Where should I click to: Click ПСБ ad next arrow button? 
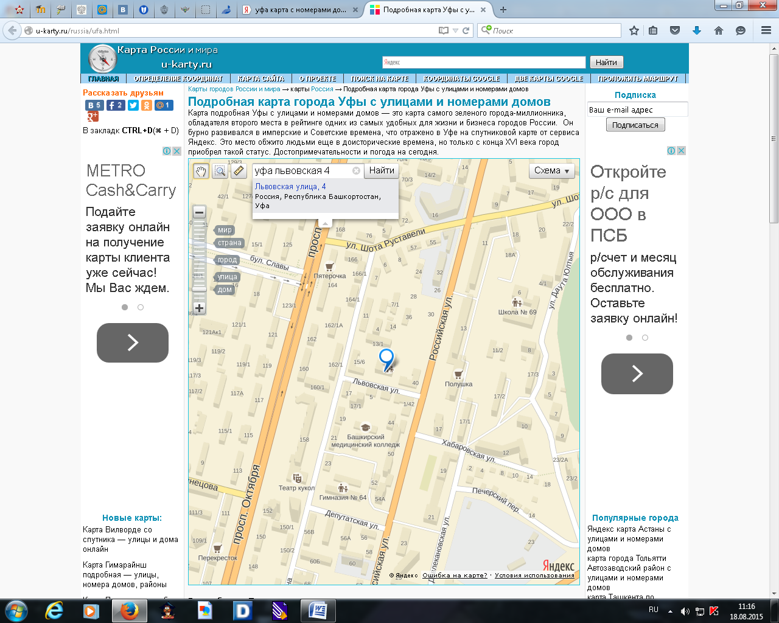point(637,374)
